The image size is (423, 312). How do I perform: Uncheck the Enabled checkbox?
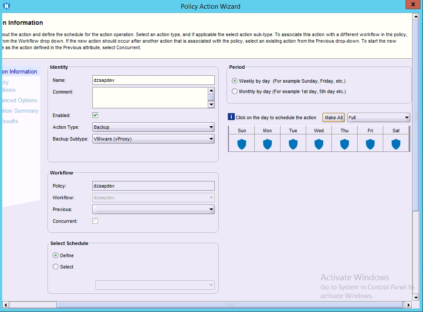click(95, 115)
